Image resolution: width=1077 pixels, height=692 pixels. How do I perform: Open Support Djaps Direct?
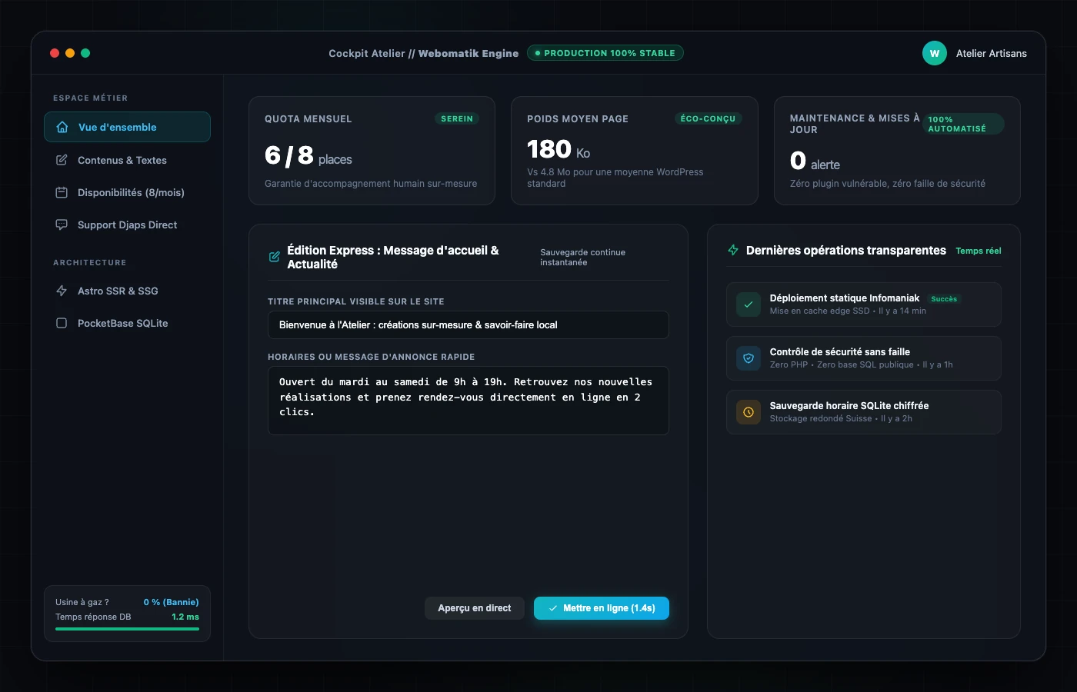coord(127,225)
